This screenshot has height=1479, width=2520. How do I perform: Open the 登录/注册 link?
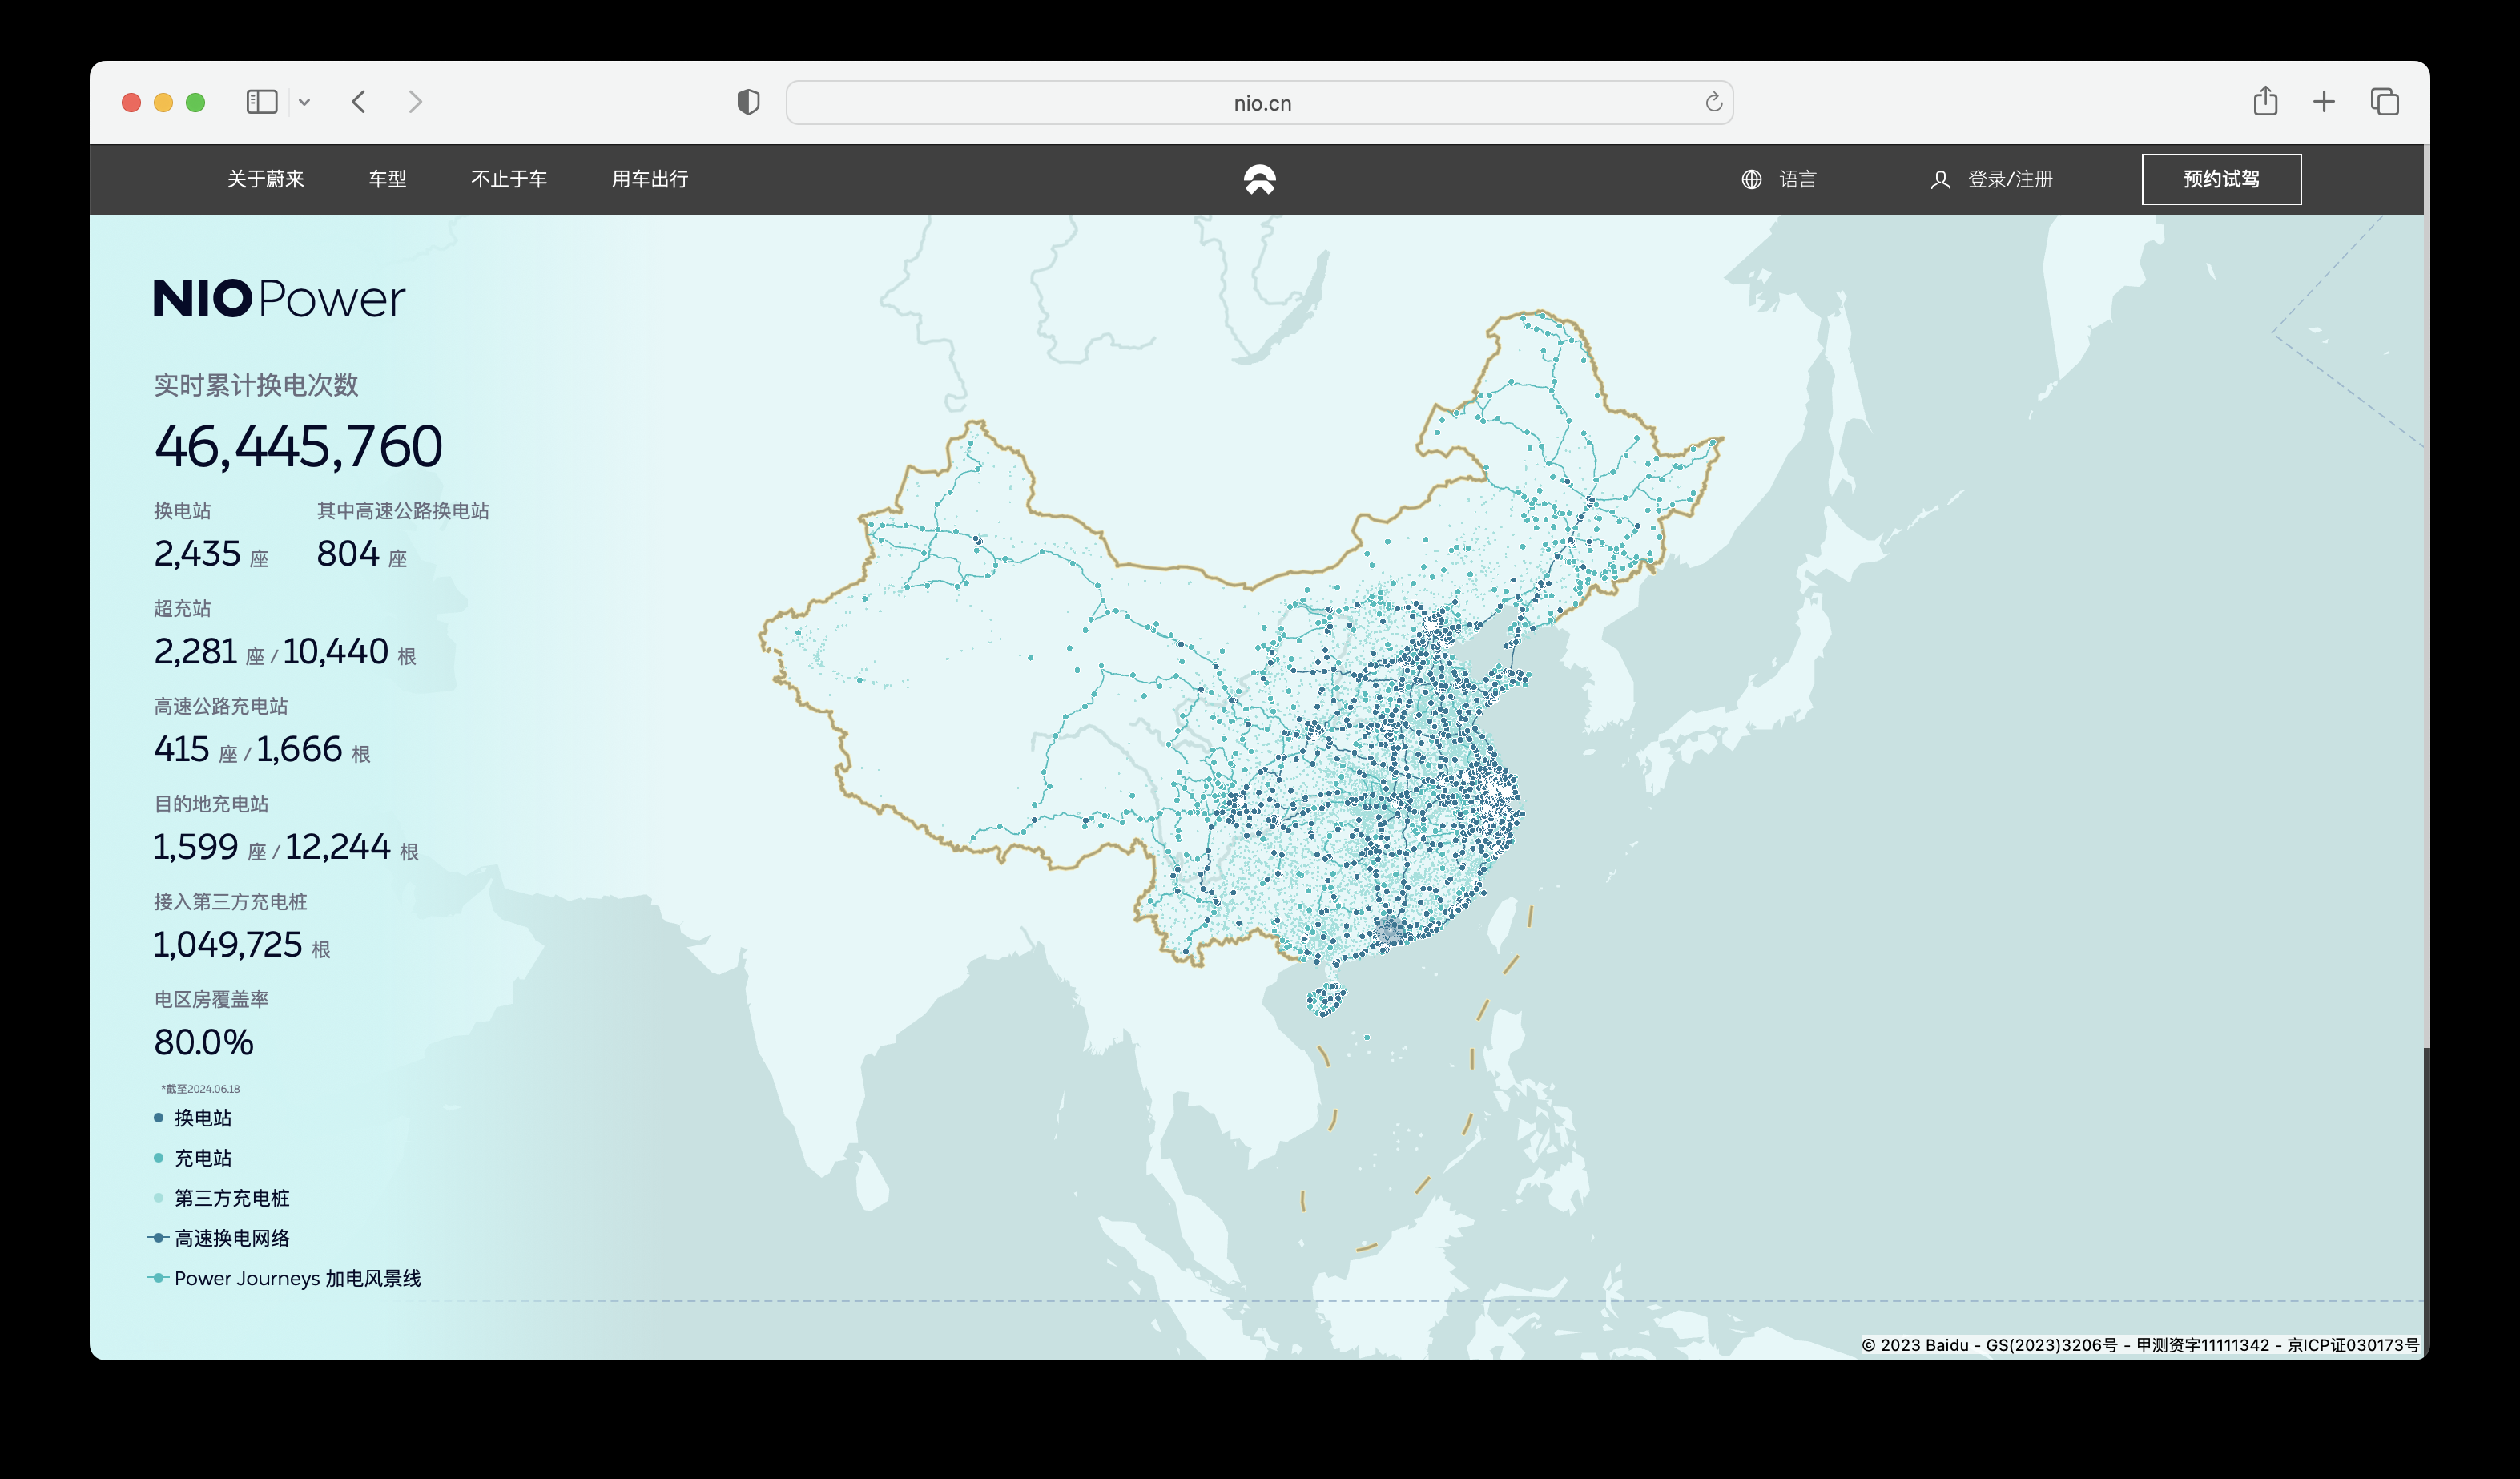point(2010,179)
